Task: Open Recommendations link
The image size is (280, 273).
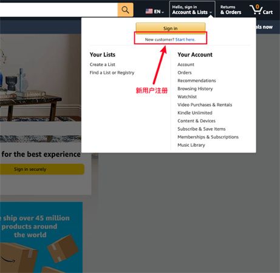Action: [197, 81]
